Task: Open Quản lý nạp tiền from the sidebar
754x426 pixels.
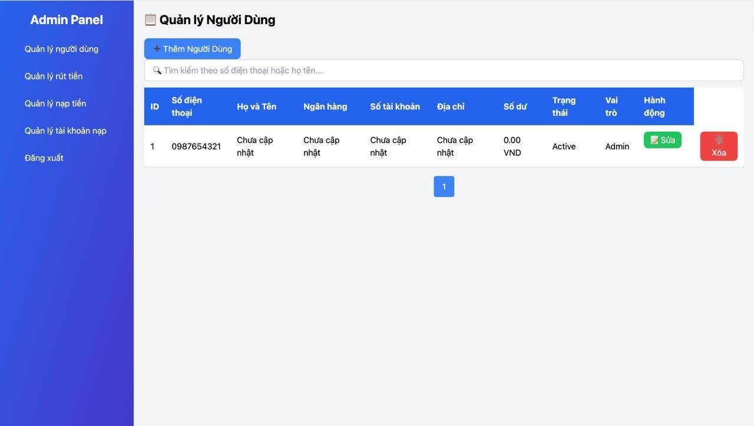Action: click(55, 103)
